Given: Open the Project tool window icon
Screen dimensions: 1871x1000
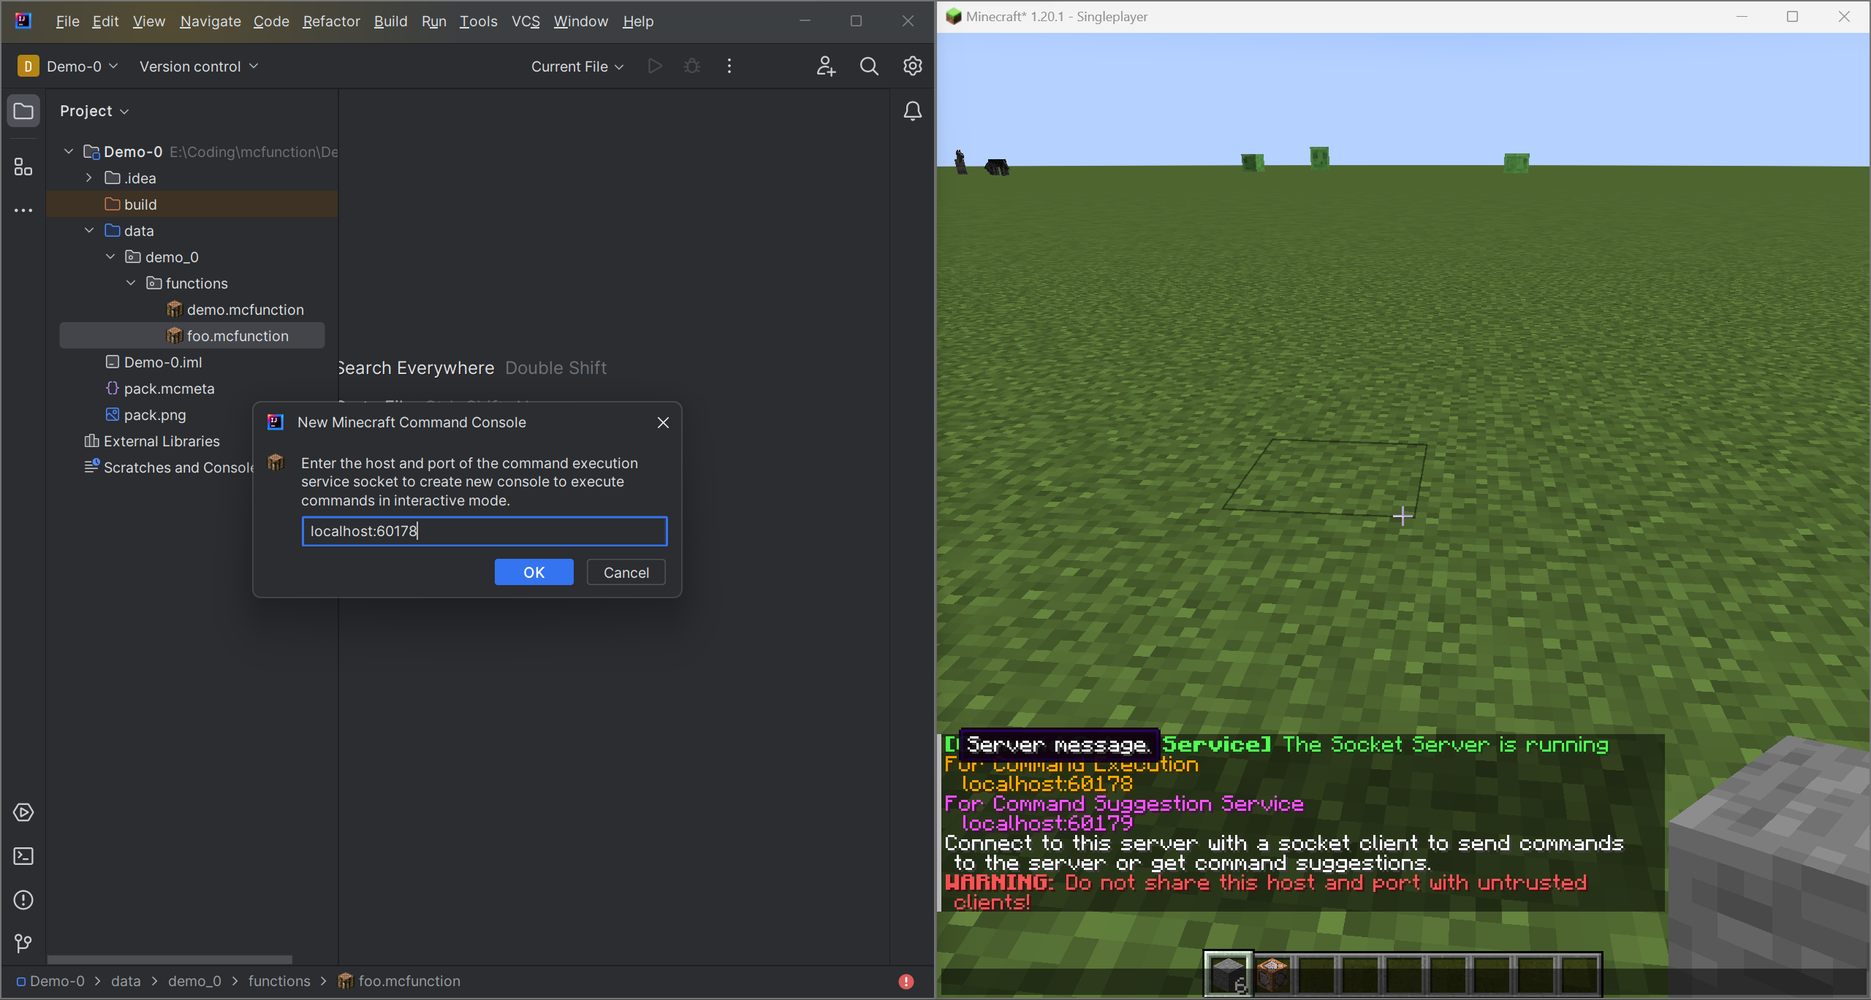Looking at the screenshot, I should pyautogui.click(x=23, y=111).
